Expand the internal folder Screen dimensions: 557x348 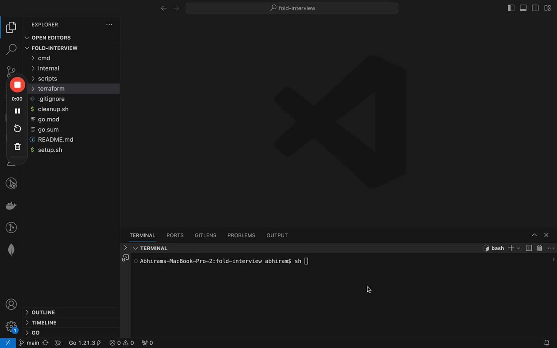click(x=71, y=68)
